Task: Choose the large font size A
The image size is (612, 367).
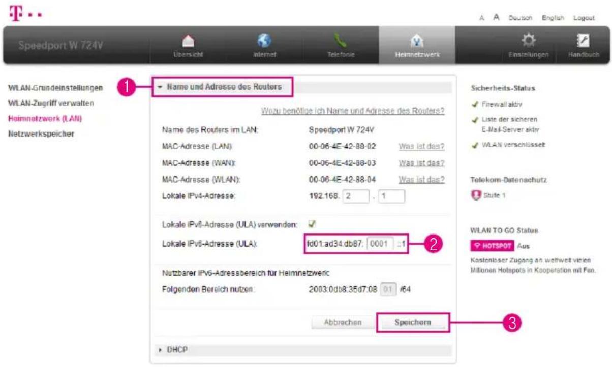Action: coord(496,18)
